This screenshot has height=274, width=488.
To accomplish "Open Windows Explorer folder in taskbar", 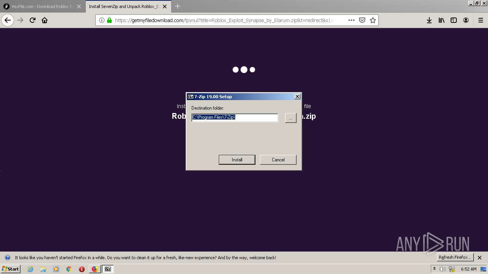I will (x=43, y=269).
